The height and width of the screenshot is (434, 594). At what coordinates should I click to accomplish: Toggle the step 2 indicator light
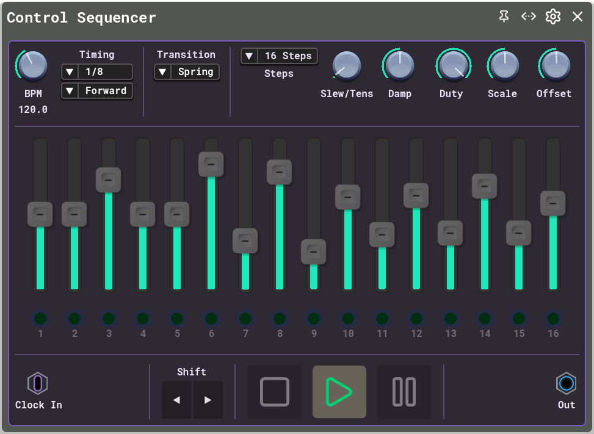coord(74,319)
